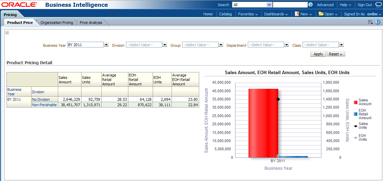Switch to Organization Pricing tab
The height and width of the screenshot is (181, 383).
tap(57, 23)
